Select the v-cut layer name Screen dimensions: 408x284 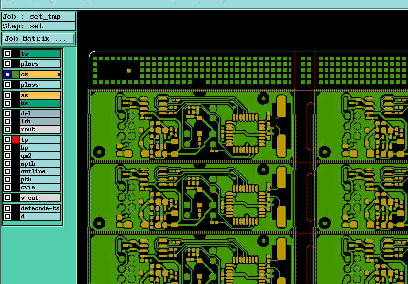click(x=41, y=198)
